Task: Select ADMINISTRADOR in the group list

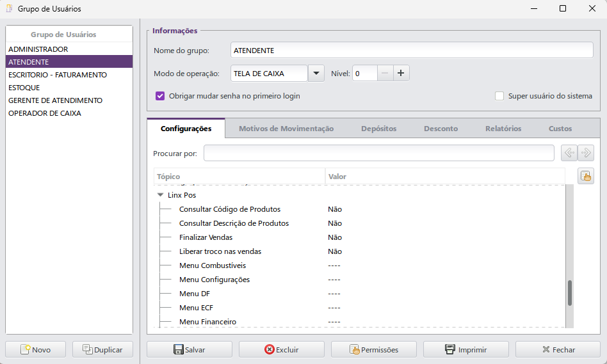Action: [x=69, y=49]
